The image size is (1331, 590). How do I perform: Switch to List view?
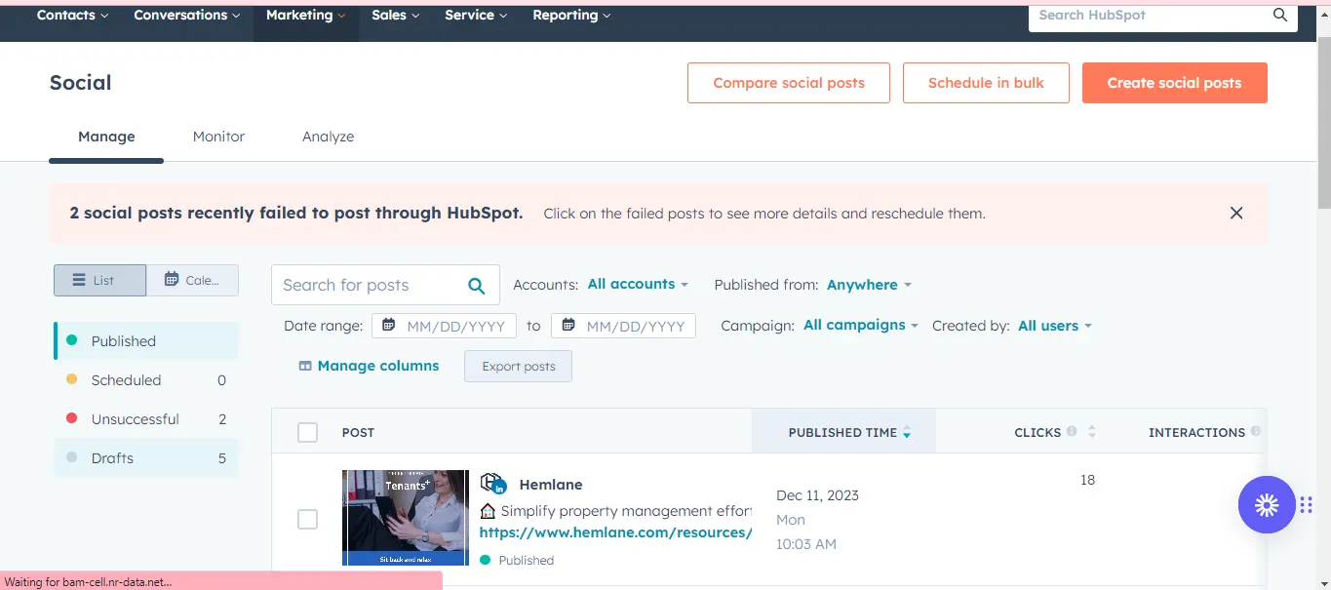(x=99, y=280)
